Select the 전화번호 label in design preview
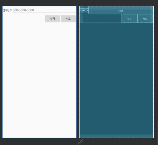The width and height of the screenshot is (158, 145). [7, 10]
